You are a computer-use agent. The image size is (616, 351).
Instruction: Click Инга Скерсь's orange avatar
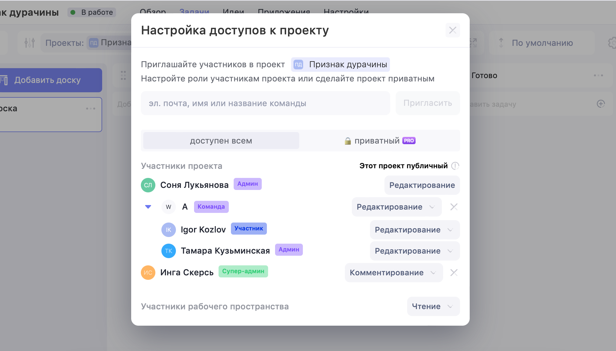(148, 273)
